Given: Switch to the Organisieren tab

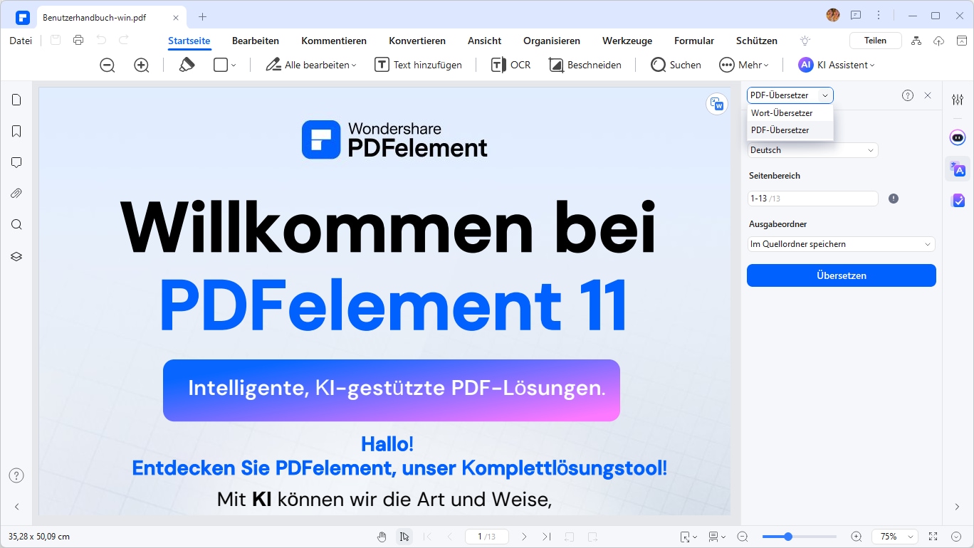Looking at the screenshot, I should coord(552,41).
